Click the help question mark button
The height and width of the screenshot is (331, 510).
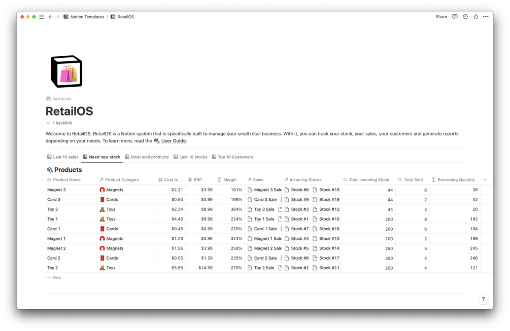[x=483, y=299]
